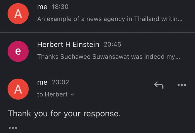This screenshot has height=133, width=195.
Task: Click the 20:45 timestamp on Herbert's message
Action: pos(112,44)
